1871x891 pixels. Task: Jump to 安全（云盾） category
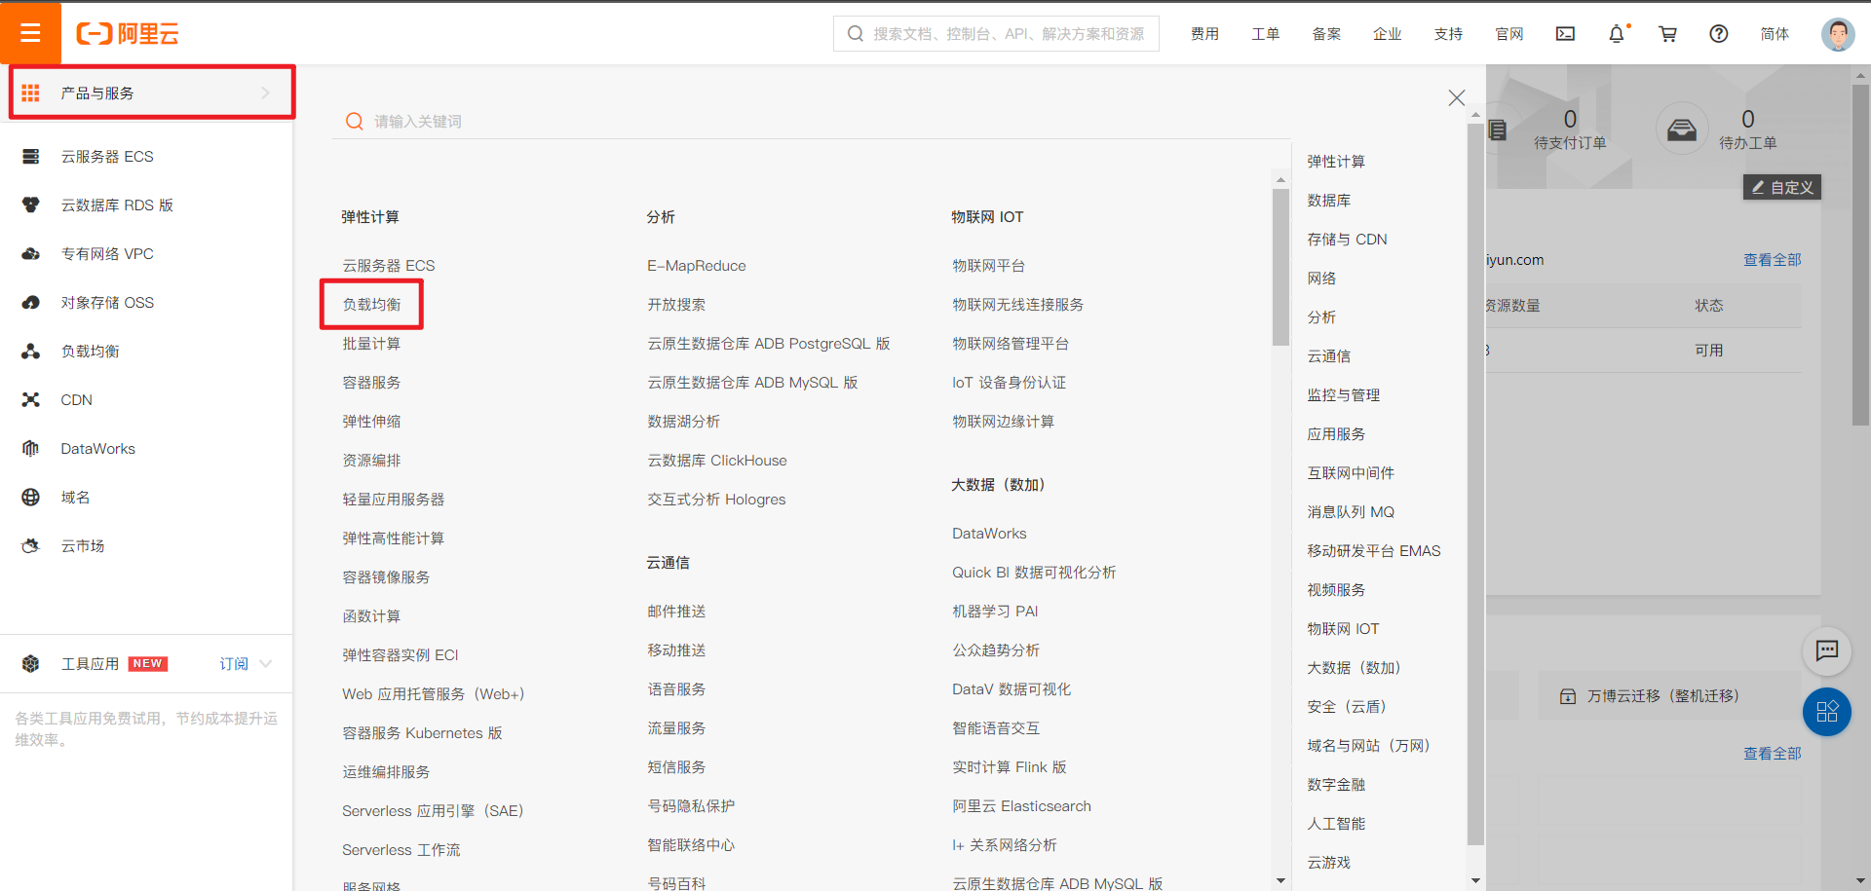pyautogui.click(x=1347, y=707)
